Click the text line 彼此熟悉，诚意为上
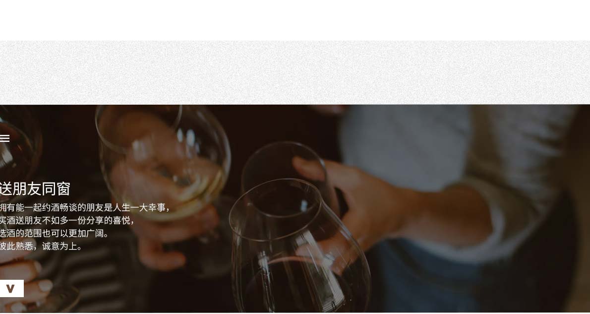Image resolution: width=590 pixels, height=314 pixels. (41, 246)
